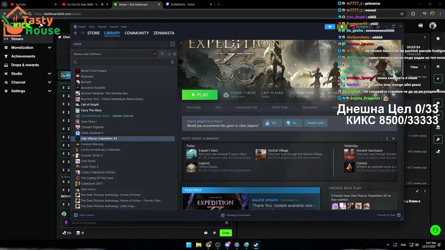
Task: Open the Thank You major update featured image
Action: point(215,201)
